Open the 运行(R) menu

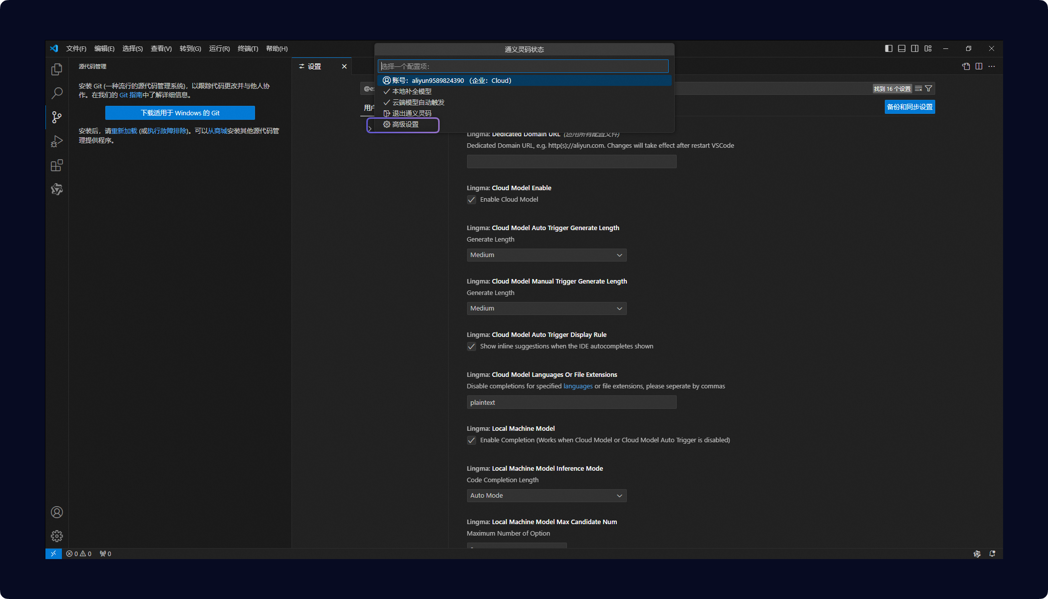(219, 48)
